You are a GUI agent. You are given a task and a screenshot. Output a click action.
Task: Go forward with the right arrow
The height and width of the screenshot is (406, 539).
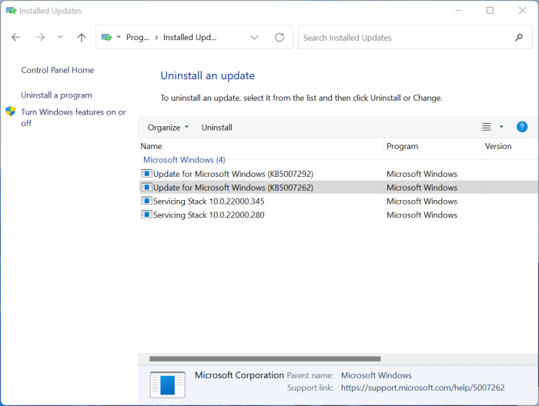pyautogui.click(x=40, y=37)
